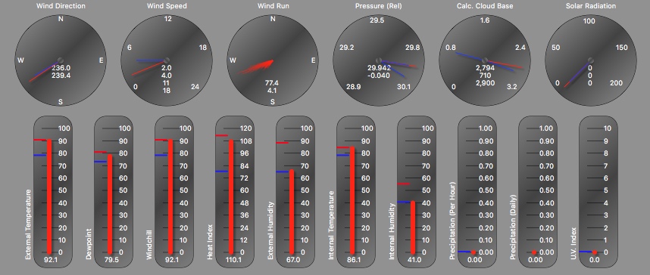
Task: Click Internal Humidity value 41.0
Action: pyautogui.click(x=414, y=260)
